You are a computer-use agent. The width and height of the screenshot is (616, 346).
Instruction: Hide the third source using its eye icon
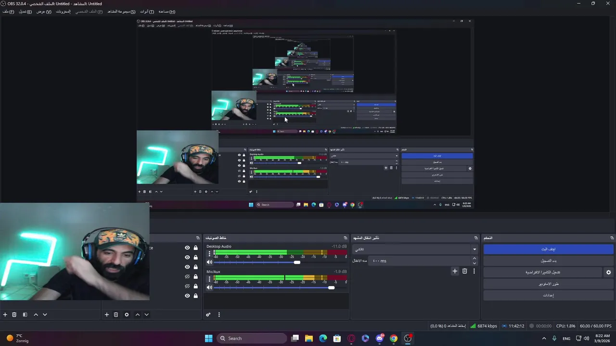point(187,267)
